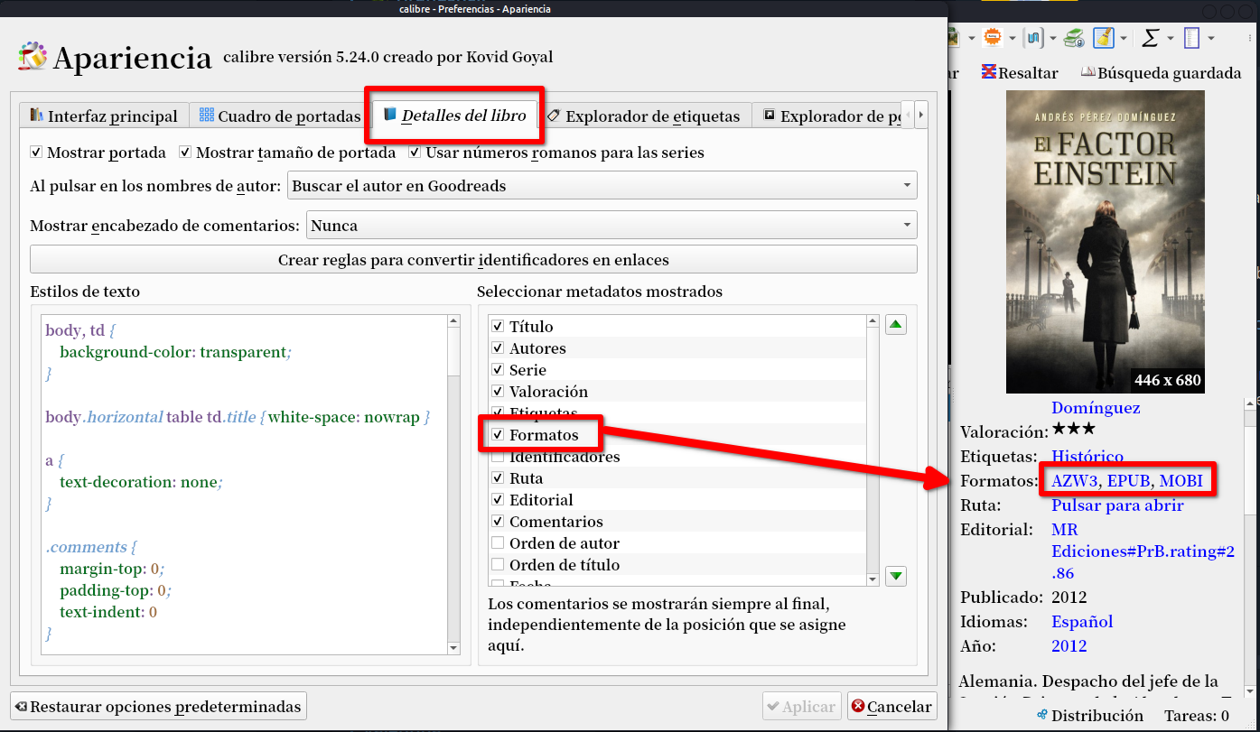1260x732 pixels.
Task: Uncheck the Autores metadata checkbox
Action: 498,348
